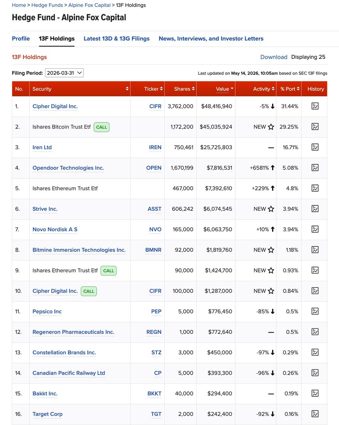Click NEW star icon in Bitmine row

click(271, 250)
